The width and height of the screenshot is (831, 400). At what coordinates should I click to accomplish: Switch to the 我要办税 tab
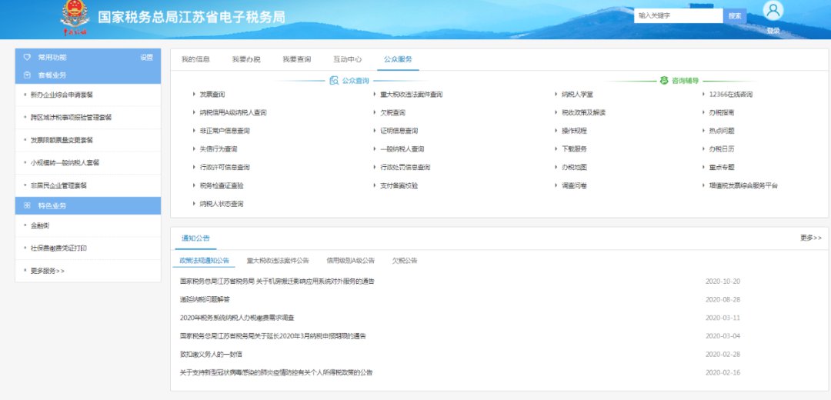tap(246, 59)
